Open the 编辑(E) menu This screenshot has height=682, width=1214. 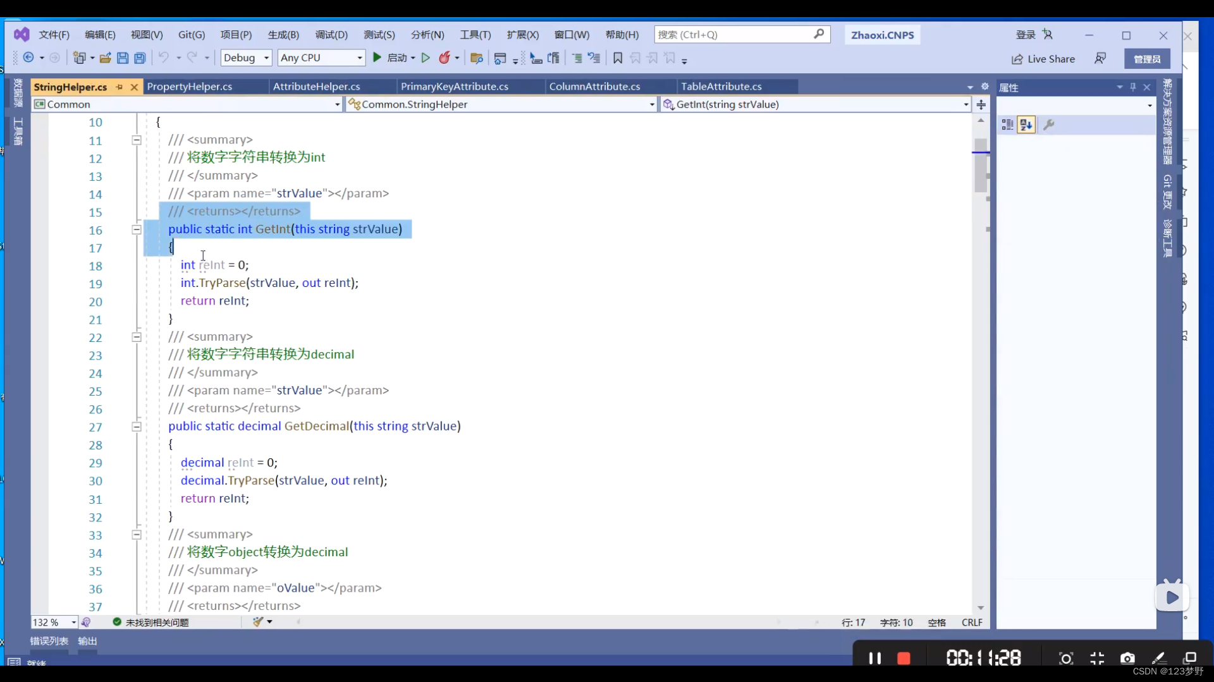100,35
